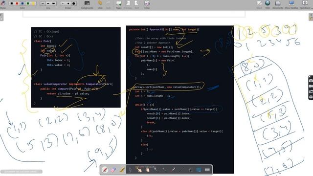Choose the Selector arrow tool
This screenshot has width=313, height=176.
click(x=131, y=170)
